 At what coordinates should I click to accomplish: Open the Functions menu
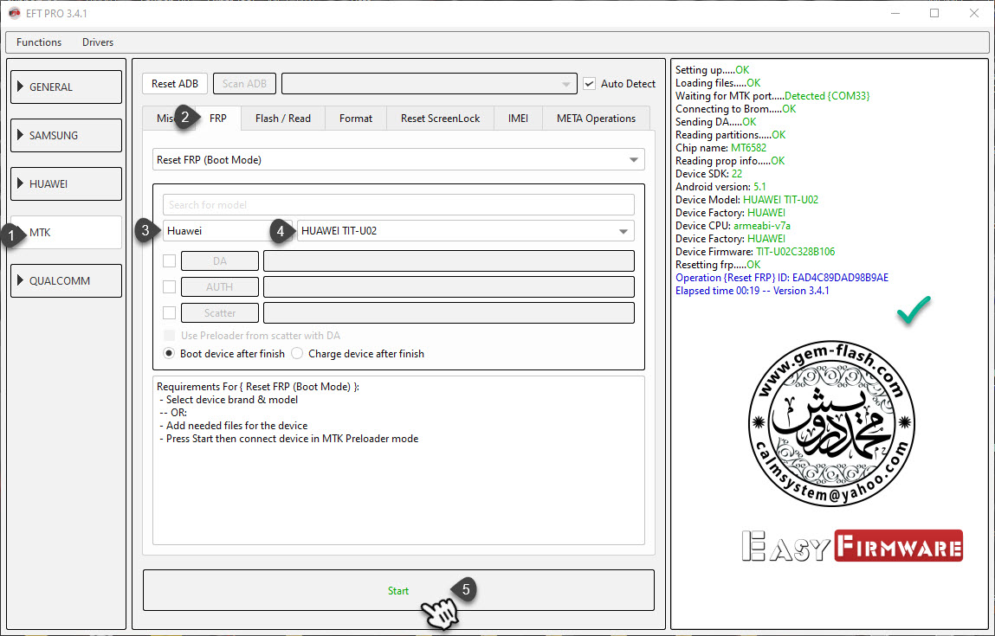39,42
